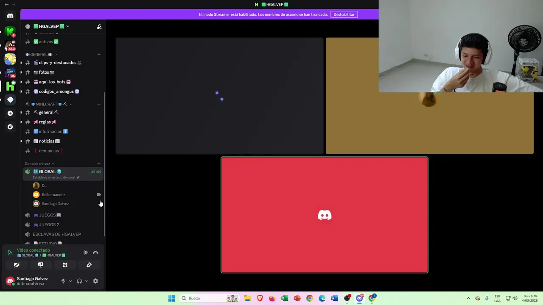The height and width of the screenshot is (305, 543).
Task: Open the fotos channel
Action: tap(63, 72)
